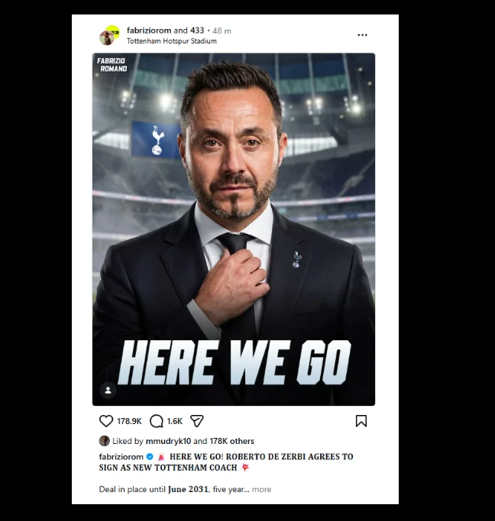Share the post using the paper plane icon
Viewport: 495px width, 521px height.
click(x=196, y=421)
